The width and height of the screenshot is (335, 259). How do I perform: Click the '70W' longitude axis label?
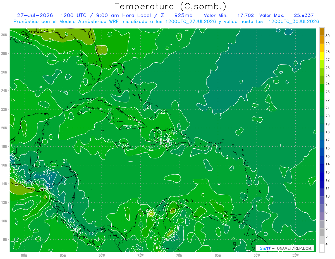pos(179,255)
